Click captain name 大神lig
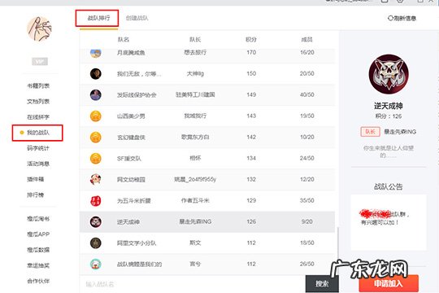Screen dimensions: 439x293 tap(195, 74)
